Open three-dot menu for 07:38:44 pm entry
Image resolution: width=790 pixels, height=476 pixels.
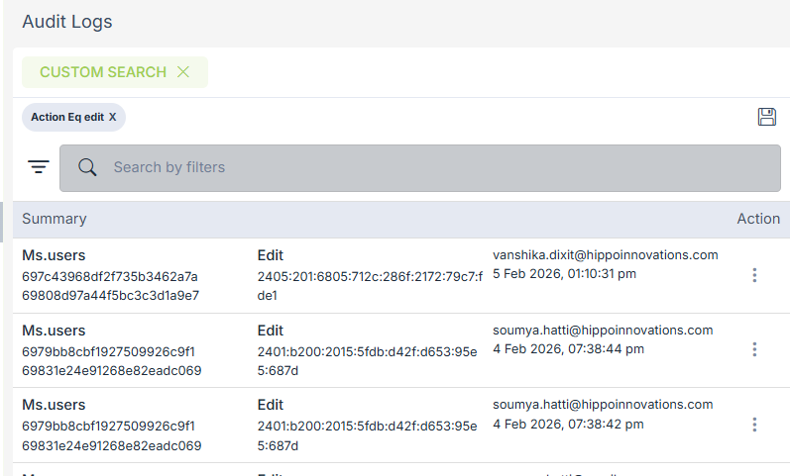pyautogui.click(x=754, y=349)
